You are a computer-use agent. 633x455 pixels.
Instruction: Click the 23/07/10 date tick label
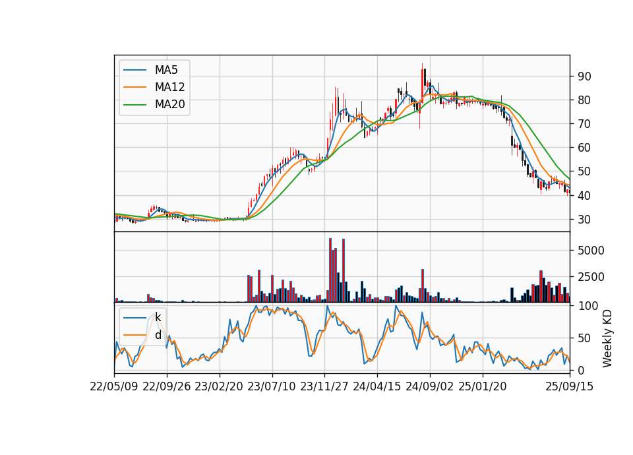point(272,387)
